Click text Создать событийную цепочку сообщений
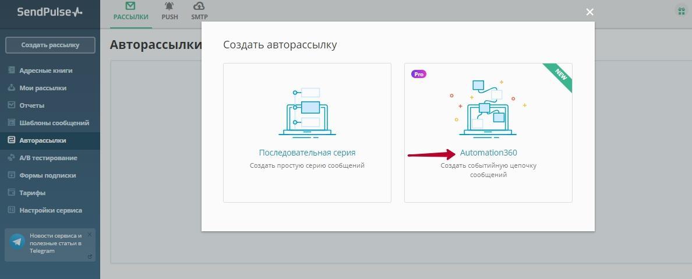The width and height of the screenshot is (692, 279). coord(489,171)
